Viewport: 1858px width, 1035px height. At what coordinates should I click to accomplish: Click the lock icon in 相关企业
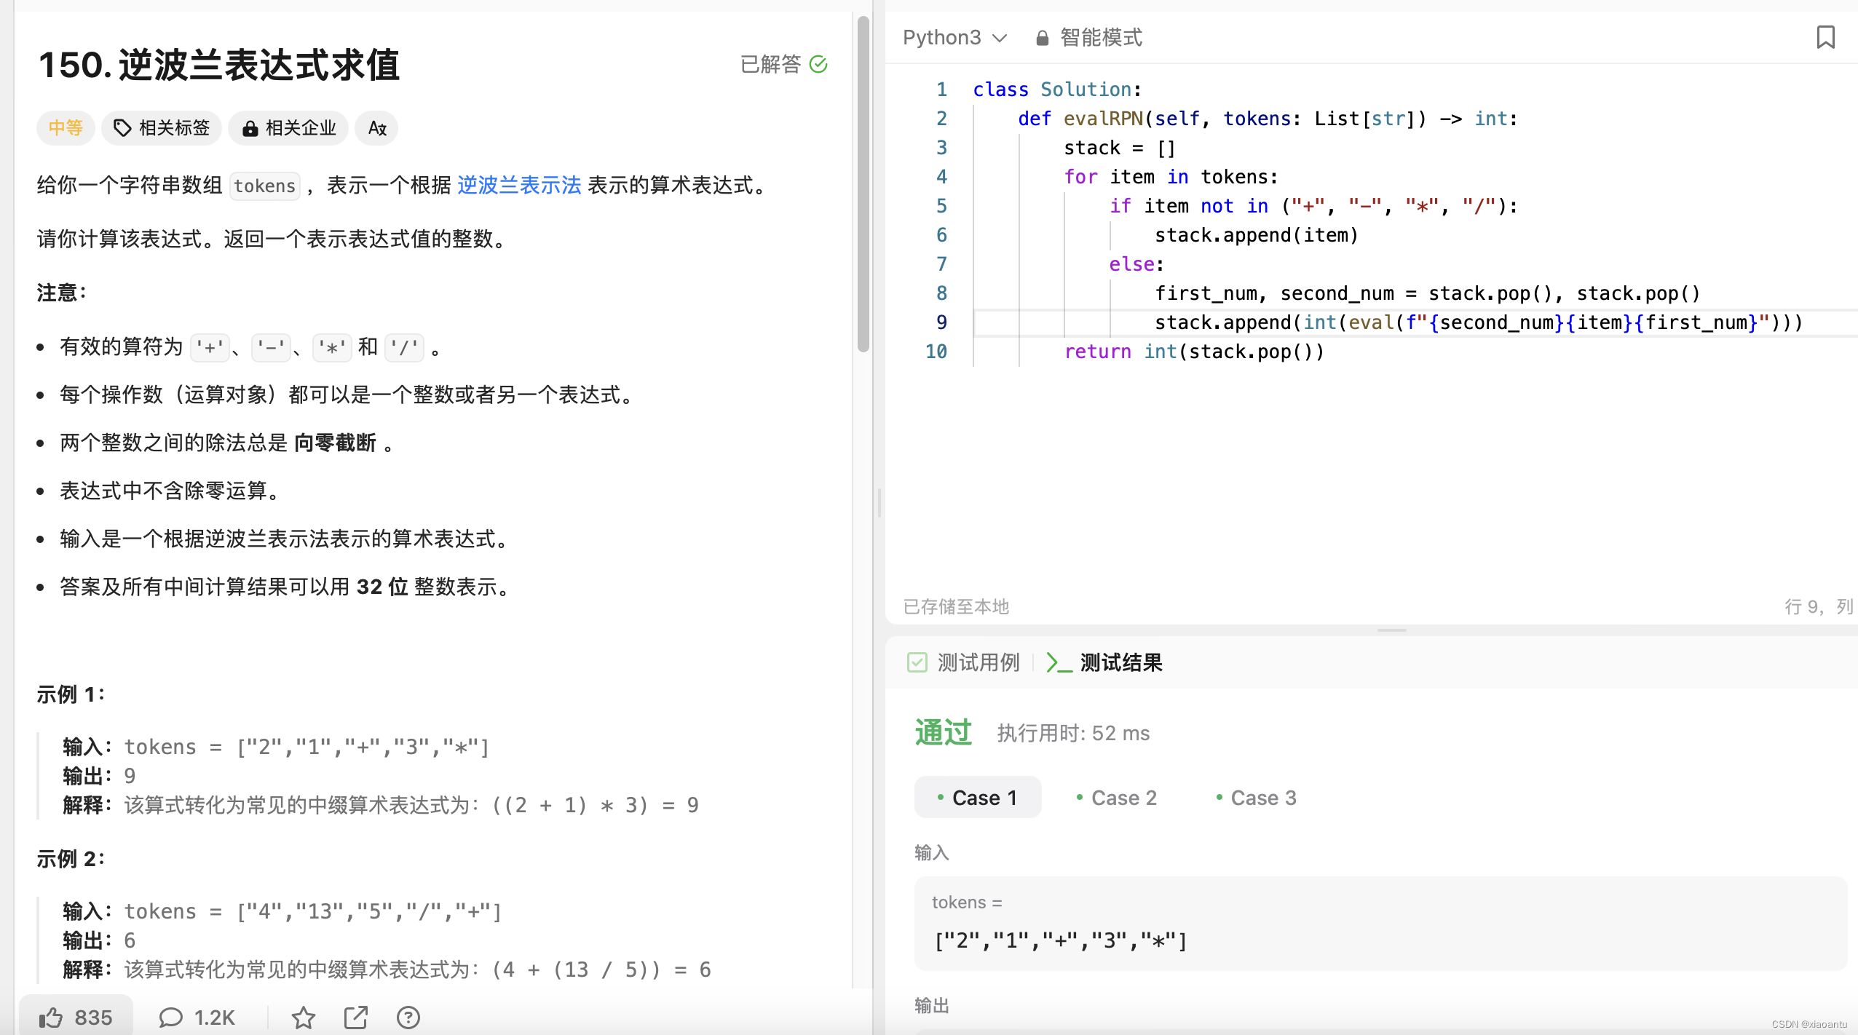[x=250, y=129]
